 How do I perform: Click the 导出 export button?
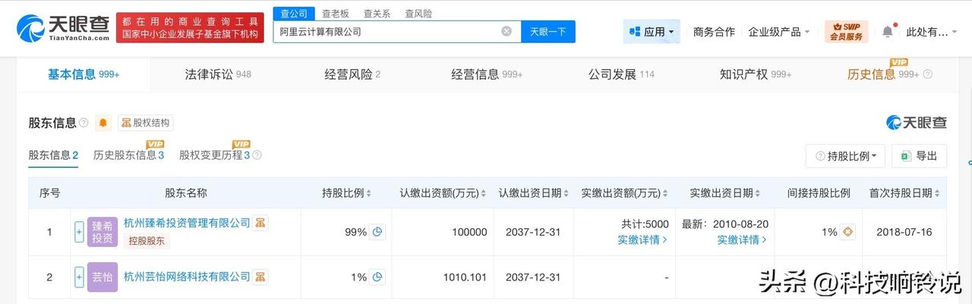919,155
